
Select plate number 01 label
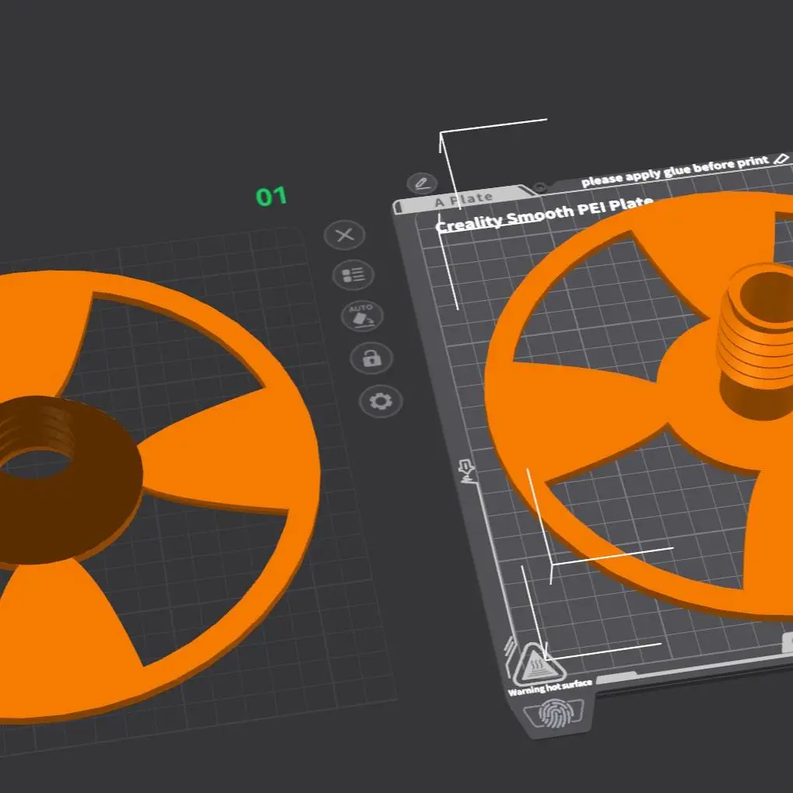(x=271, y=196)
